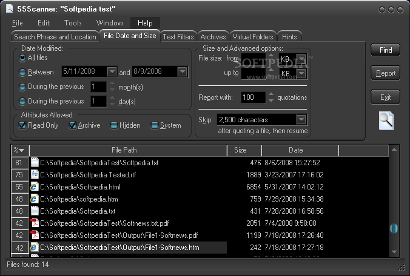This screenshot has height=276, width=410.
Task: Select the File Date and Size tab
Action: pos(130,36)
